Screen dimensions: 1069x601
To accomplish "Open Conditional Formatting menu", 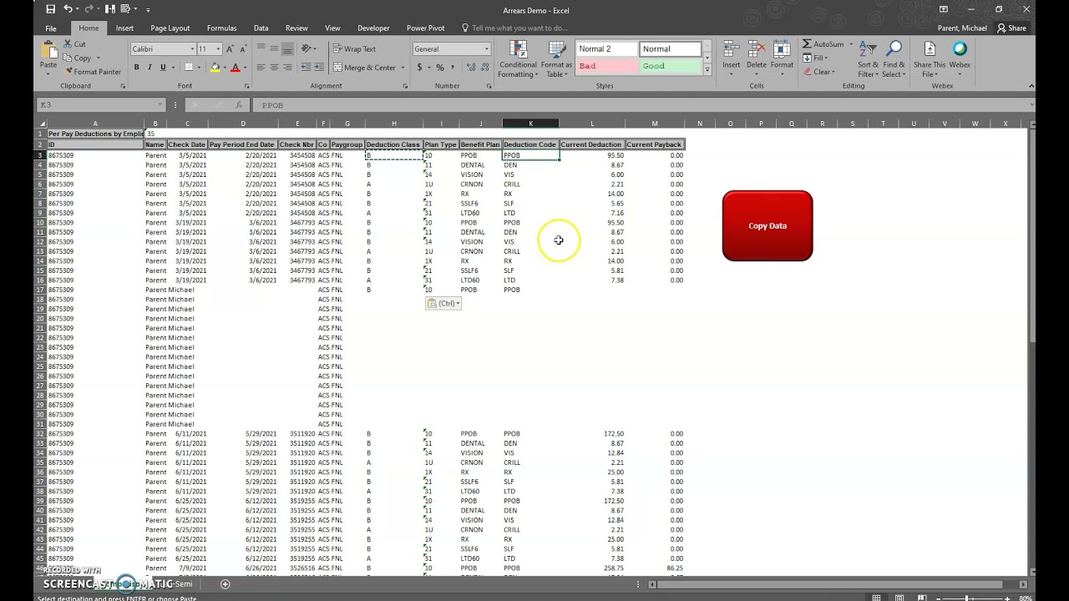I will tap(518, 60).
